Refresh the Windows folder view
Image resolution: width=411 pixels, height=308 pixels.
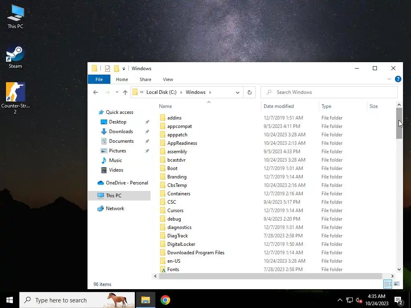coord(250,93)
